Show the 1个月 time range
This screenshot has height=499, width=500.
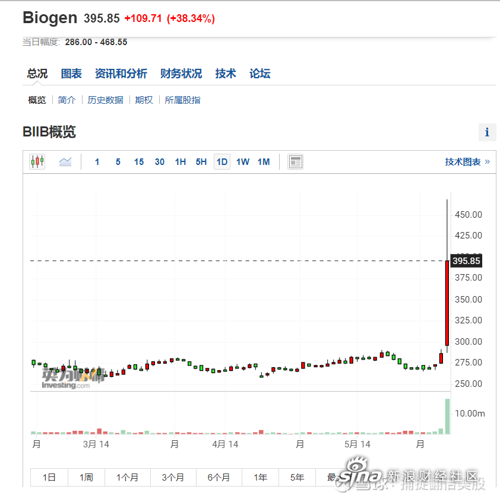coord(127,477)
